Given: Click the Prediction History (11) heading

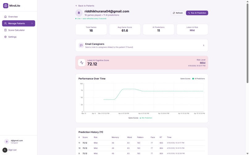Looking at the screenshot, I should (x=91, y=132).
